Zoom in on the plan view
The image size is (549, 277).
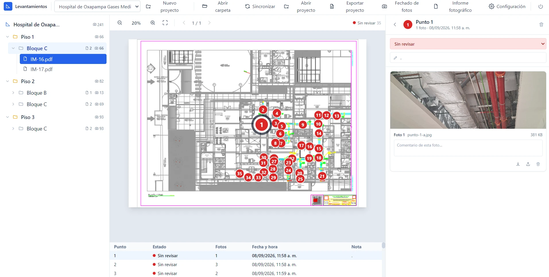click(x=153, y=23)
